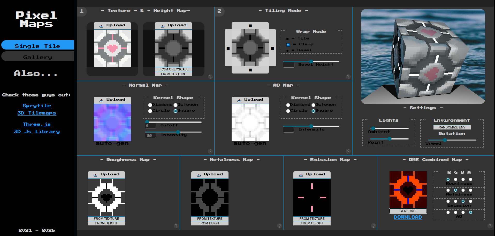Switch to the Gallery view
Screen dimensions: 495x236
pos(38,57)
